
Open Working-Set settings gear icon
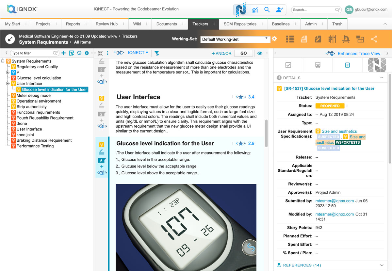click(x=274, y=39)
